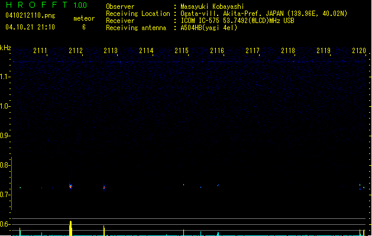Click the kHz axis unit label
Screen dimensions: 372x236
pos(5,48)
